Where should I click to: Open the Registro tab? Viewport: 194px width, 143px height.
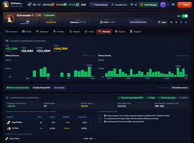point(136,32)
